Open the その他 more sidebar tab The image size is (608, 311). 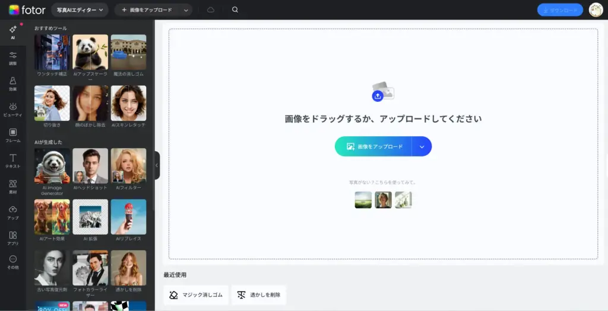click(x=13, y=262)
